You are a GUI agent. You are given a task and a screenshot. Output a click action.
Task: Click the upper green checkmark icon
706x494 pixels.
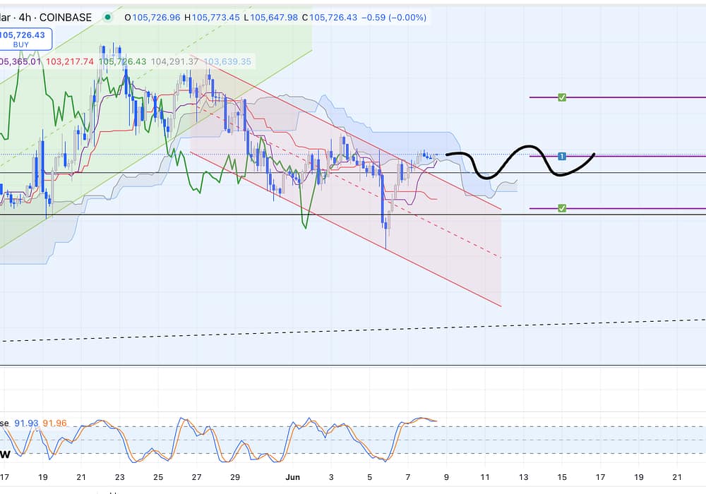tap(562, 97)
